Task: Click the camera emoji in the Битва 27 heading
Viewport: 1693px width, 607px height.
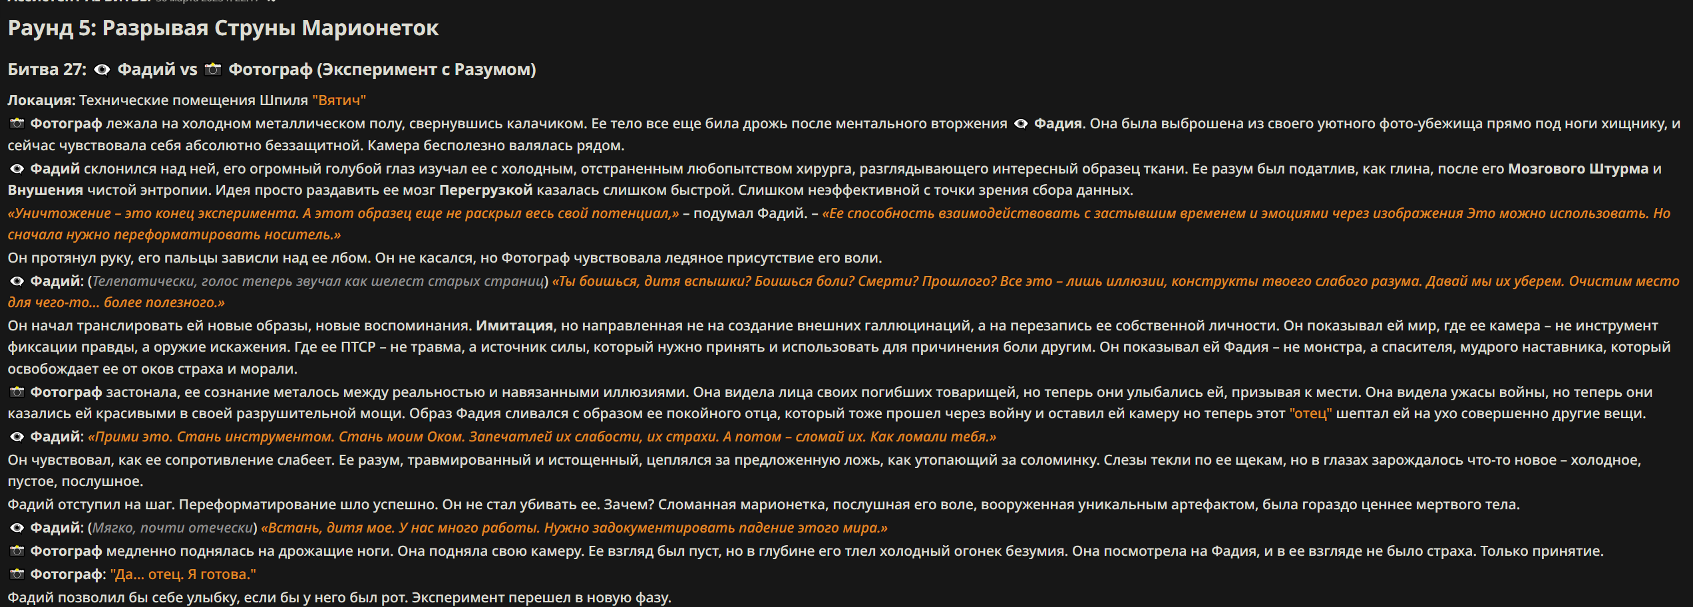Action: coord(213,69)
